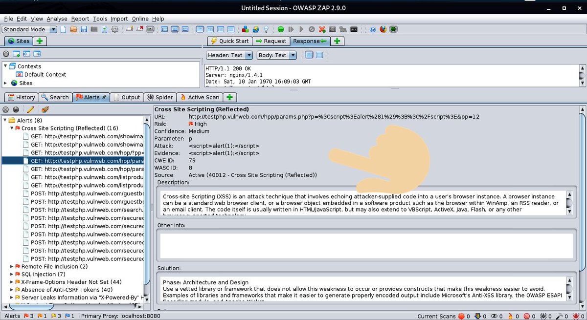This screenshot has height=320, width=587.
Task: Expand the SQL Injection (7) node
Action: [x=12, y=275]
